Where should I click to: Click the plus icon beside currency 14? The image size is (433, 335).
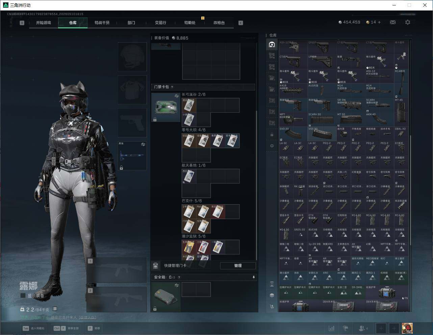pyautogui.click(x=379, y=22)
